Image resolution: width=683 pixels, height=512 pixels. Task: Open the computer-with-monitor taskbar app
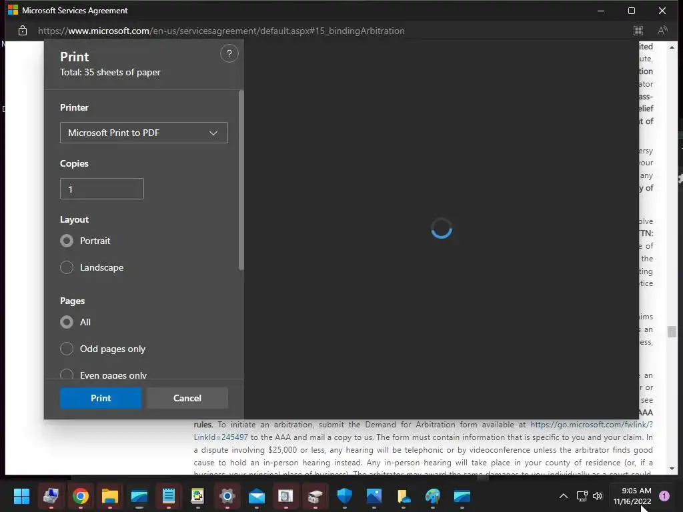click(x=51, y=496)
